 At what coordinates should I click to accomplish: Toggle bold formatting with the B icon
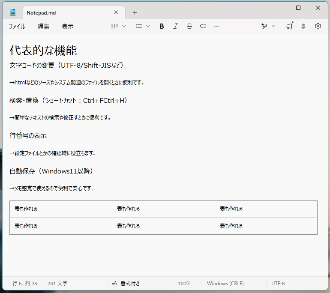162,26
